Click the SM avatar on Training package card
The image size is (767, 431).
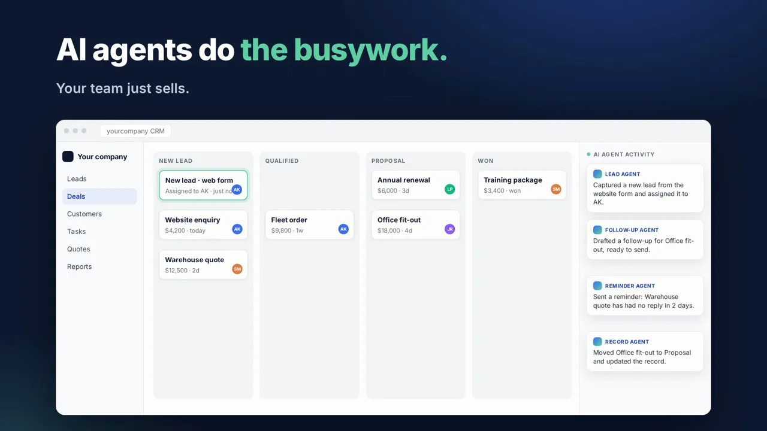(556, 189)
